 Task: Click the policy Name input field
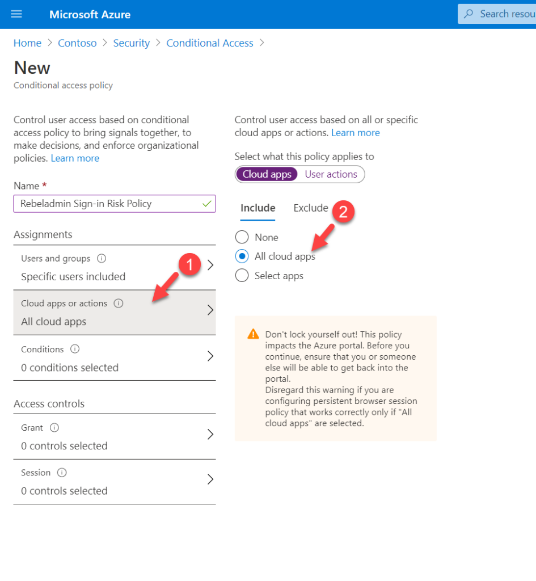[113, 204]
